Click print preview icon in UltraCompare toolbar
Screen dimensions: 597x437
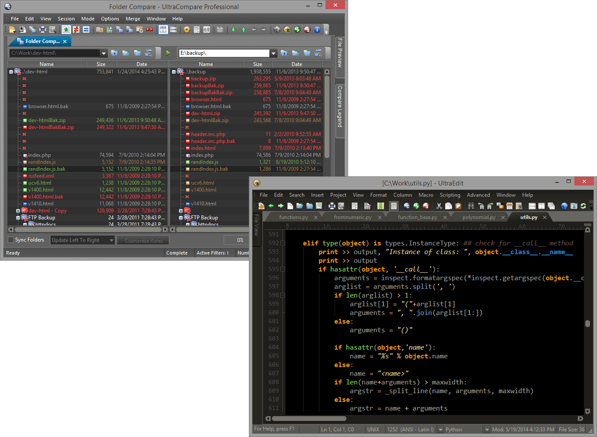point(53,30)
